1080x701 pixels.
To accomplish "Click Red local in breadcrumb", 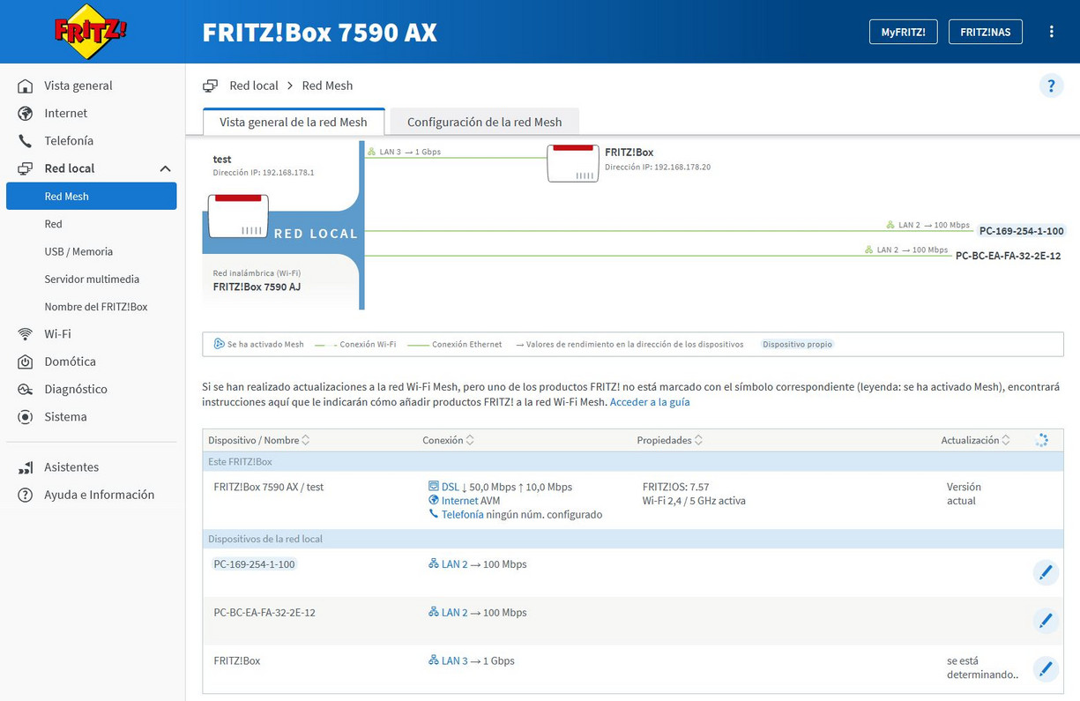I will [x=254, y=86].
